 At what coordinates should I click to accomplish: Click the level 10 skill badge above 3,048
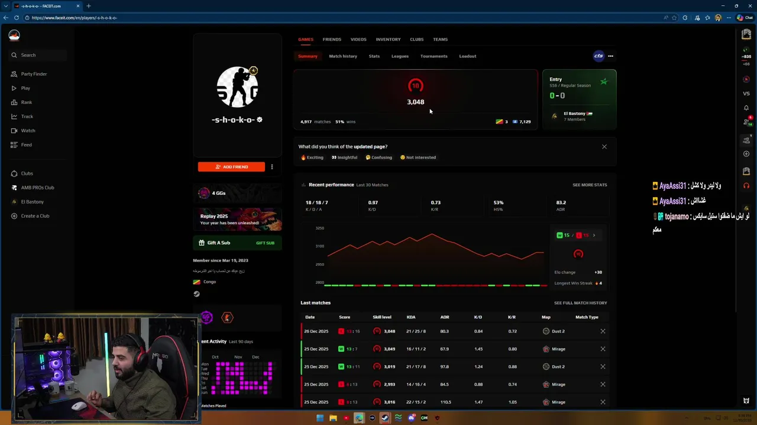coord(415,86)
